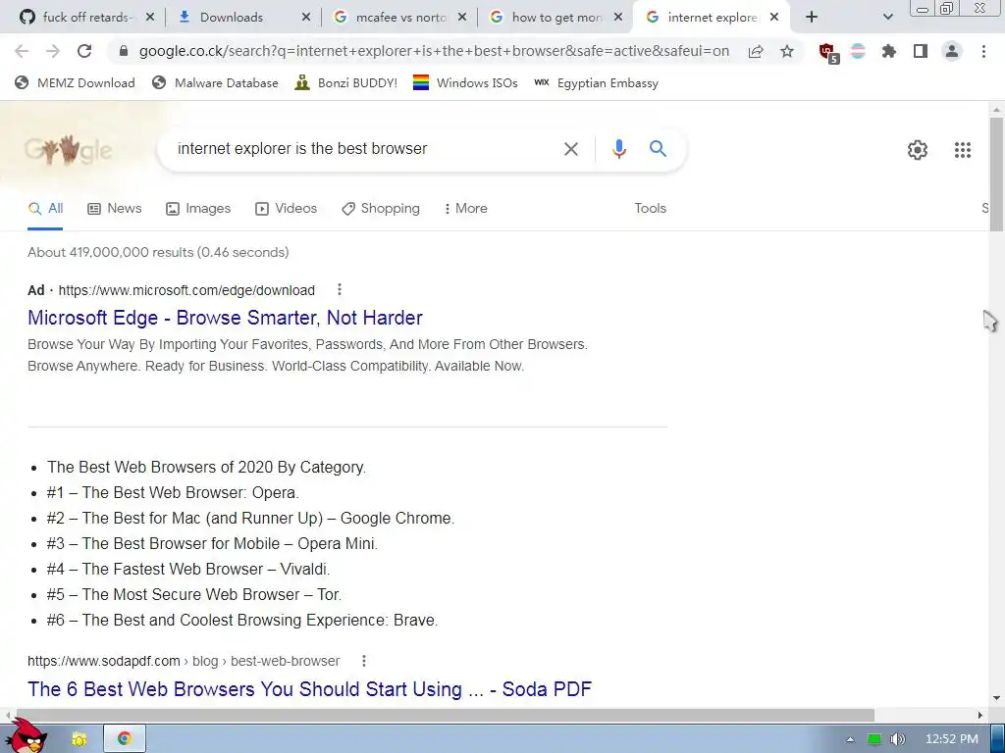Toggle the browser side panel
The width and height of the screenshot is (1005, 753).
tap(921, 51)
